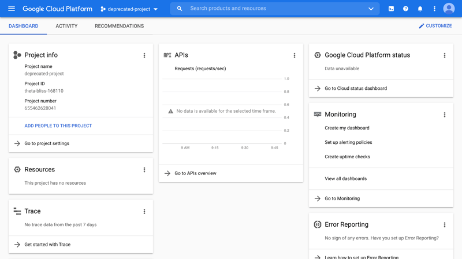Screen dimensions: 462x259
Task: Click the Project number 655462628041
Action: [x=40, y=108]
